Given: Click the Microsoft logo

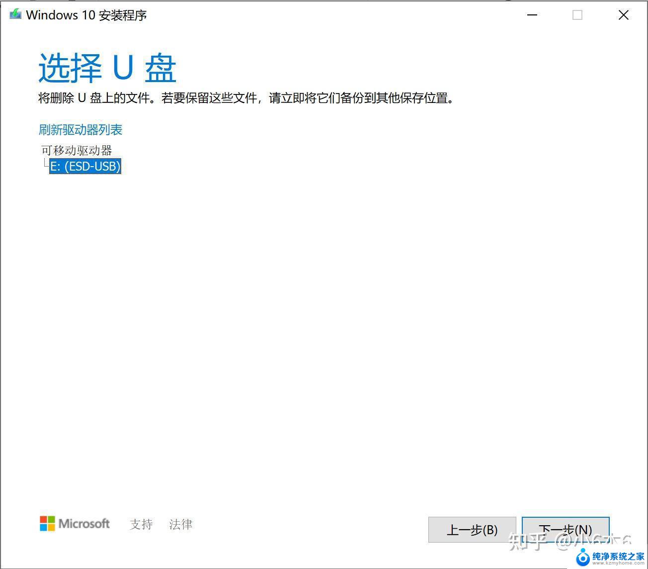Looking at the screenshot, I should [75, 524].
